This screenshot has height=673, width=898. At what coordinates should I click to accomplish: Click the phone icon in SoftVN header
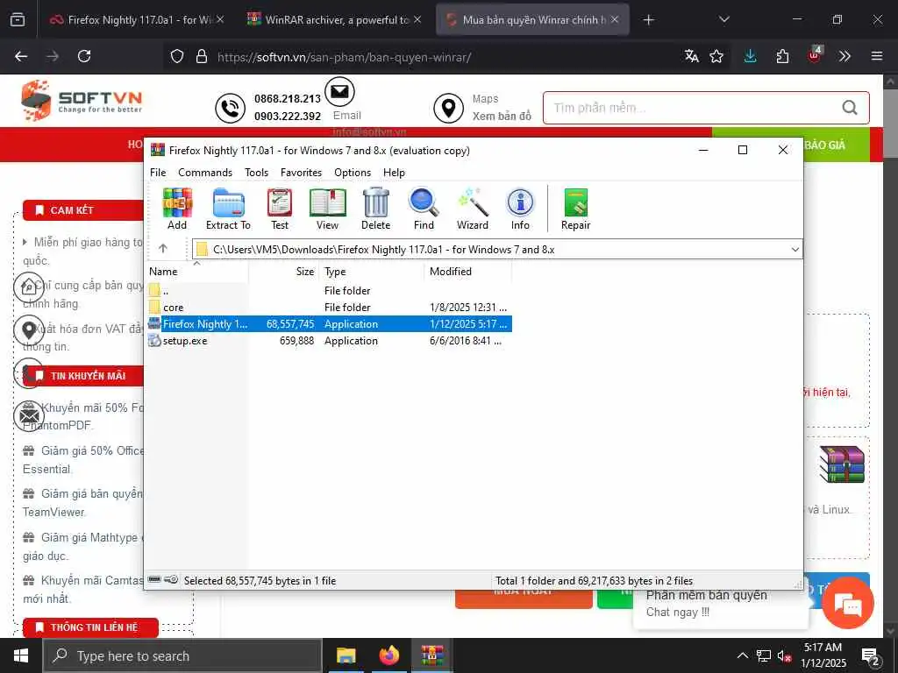point(231,108)
